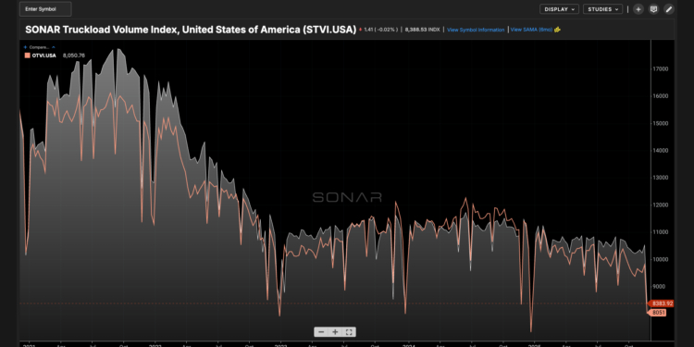Viewport: 694px width, 347px height.
Task: Click the Enter Symbol input field
Action: click(45, 9)
